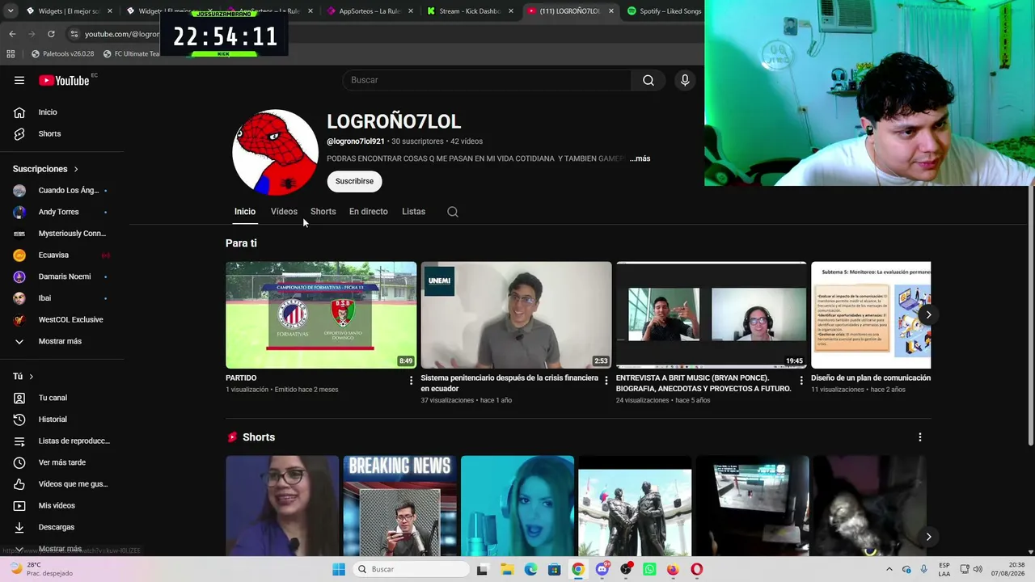The image size is (1035, 582).
Task: Open the BREAKING NEWS short
Action: click(x=399, y=506)
